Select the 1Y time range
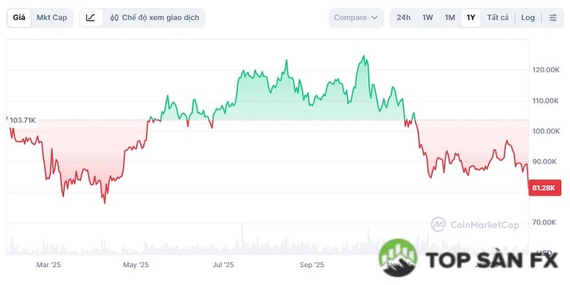Image resolution: width=570 pixels, height=285 pixels. [470, 18]
